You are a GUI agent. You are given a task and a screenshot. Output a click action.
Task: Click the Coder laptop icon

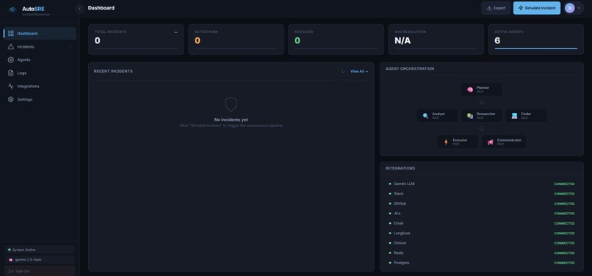coord(514,116)
